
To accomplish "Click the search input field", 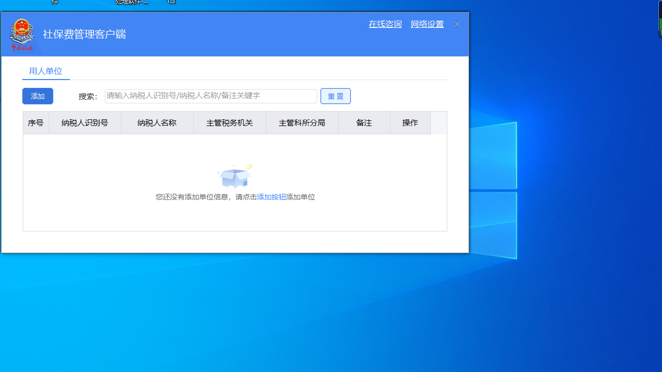I will 210,96.
